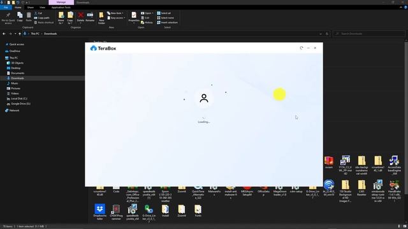
Task: Switch to the Application Tools tab
Action: coord(61,8)
